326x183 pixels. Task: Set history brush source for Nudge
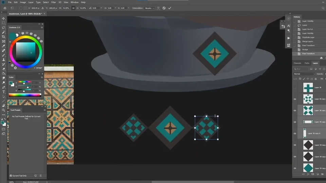tap(294, 49)
